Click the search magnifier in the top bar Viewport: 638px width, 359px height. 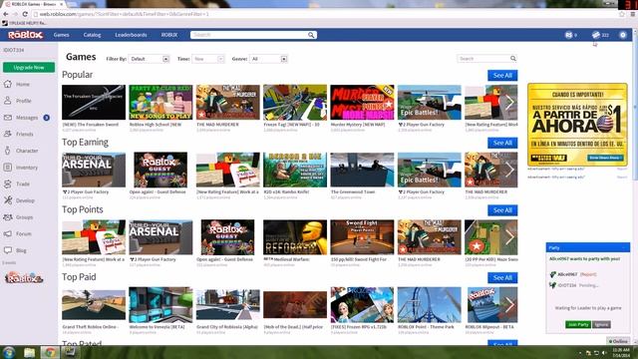pyautogui.click(x=311, y=35)
